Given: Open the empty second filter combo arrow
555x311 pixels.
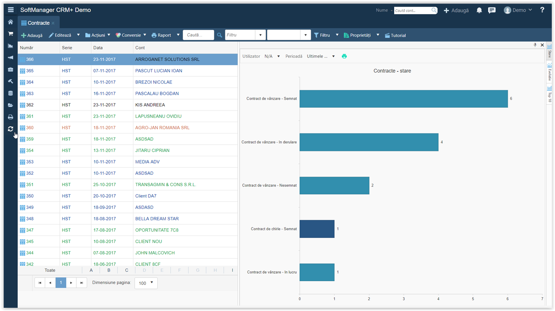Looking at the screenshot, I should click(x=305, y=35).
